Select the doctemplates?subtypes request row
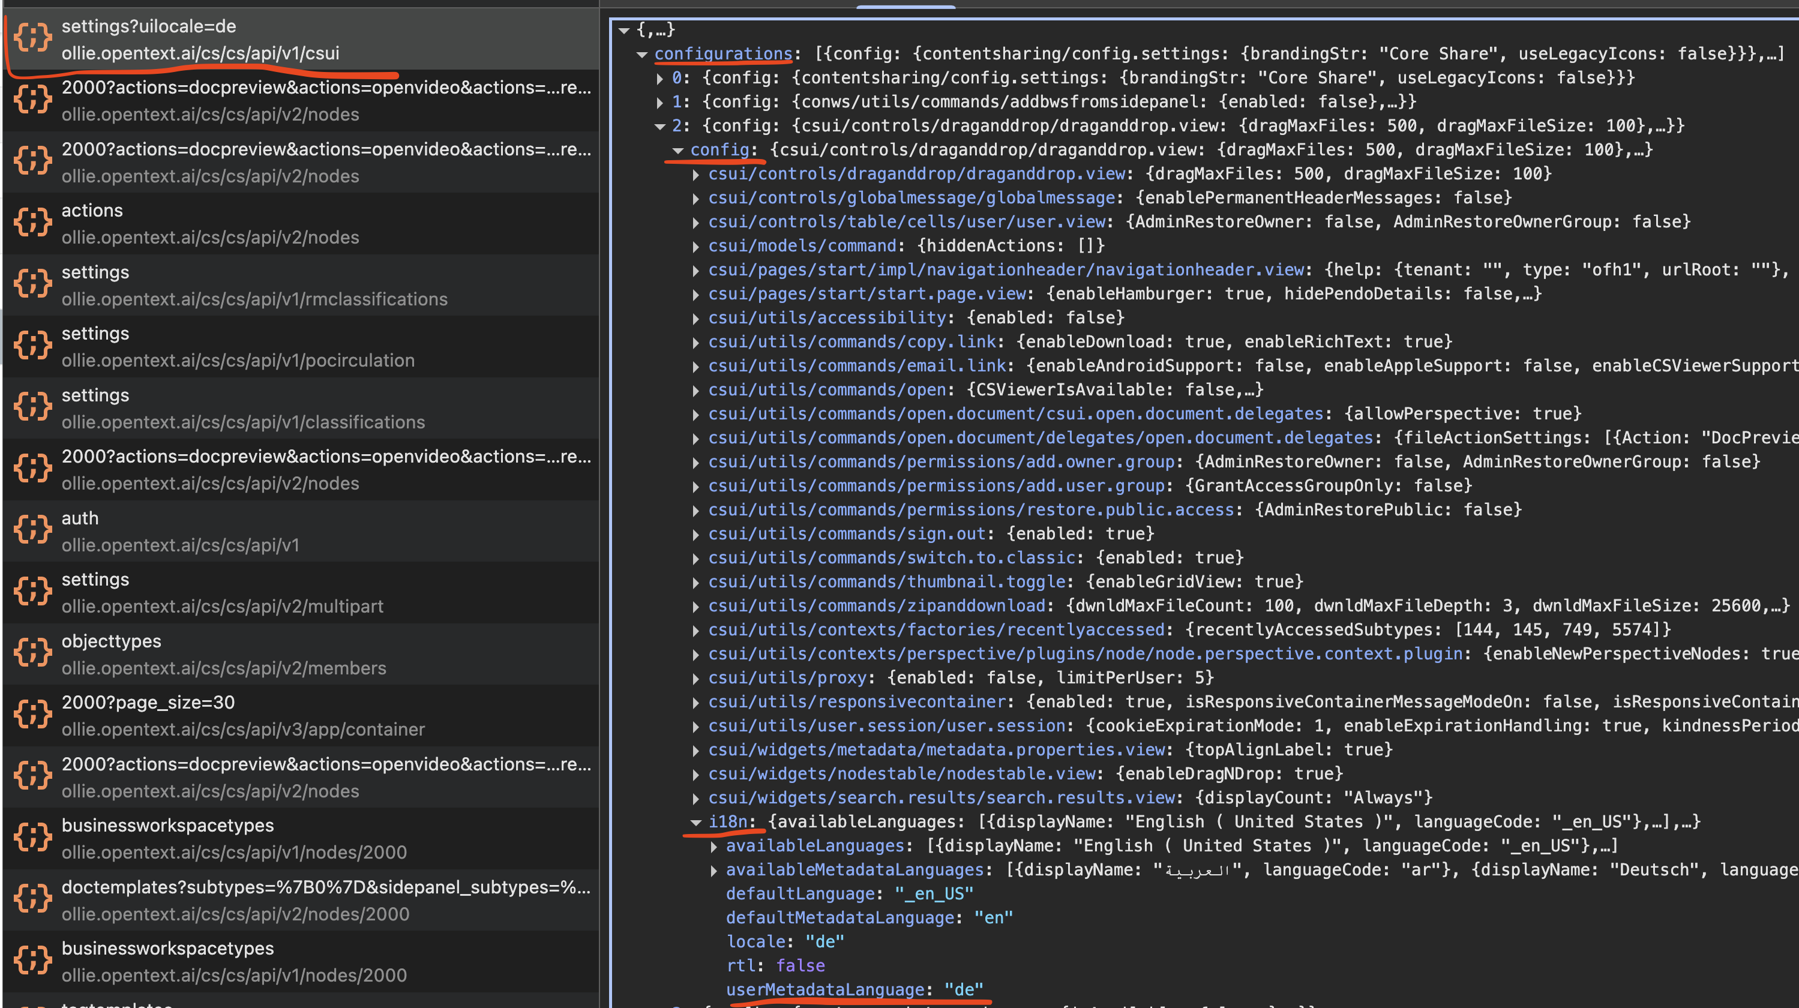This screenshot has width=1799, height=1008. [301, 900]
